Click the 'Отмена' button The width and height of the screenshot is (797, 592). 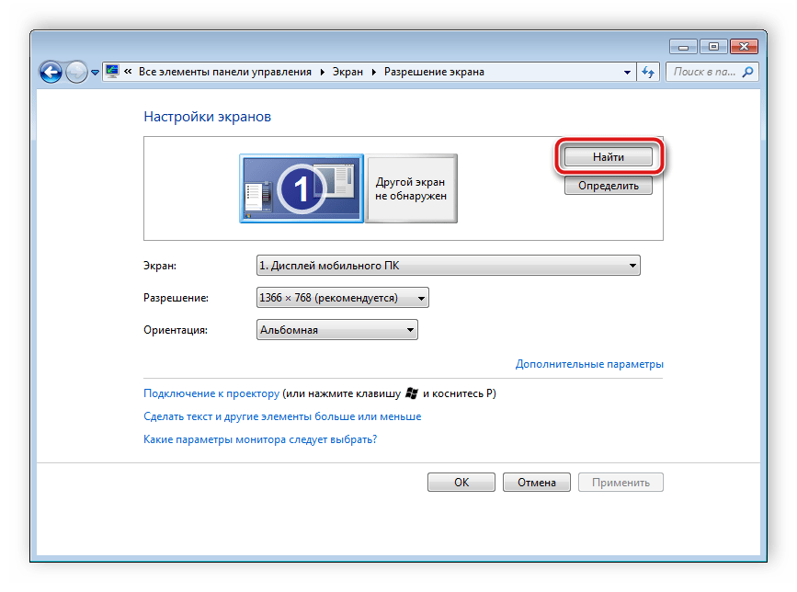[x=537, y=483]
